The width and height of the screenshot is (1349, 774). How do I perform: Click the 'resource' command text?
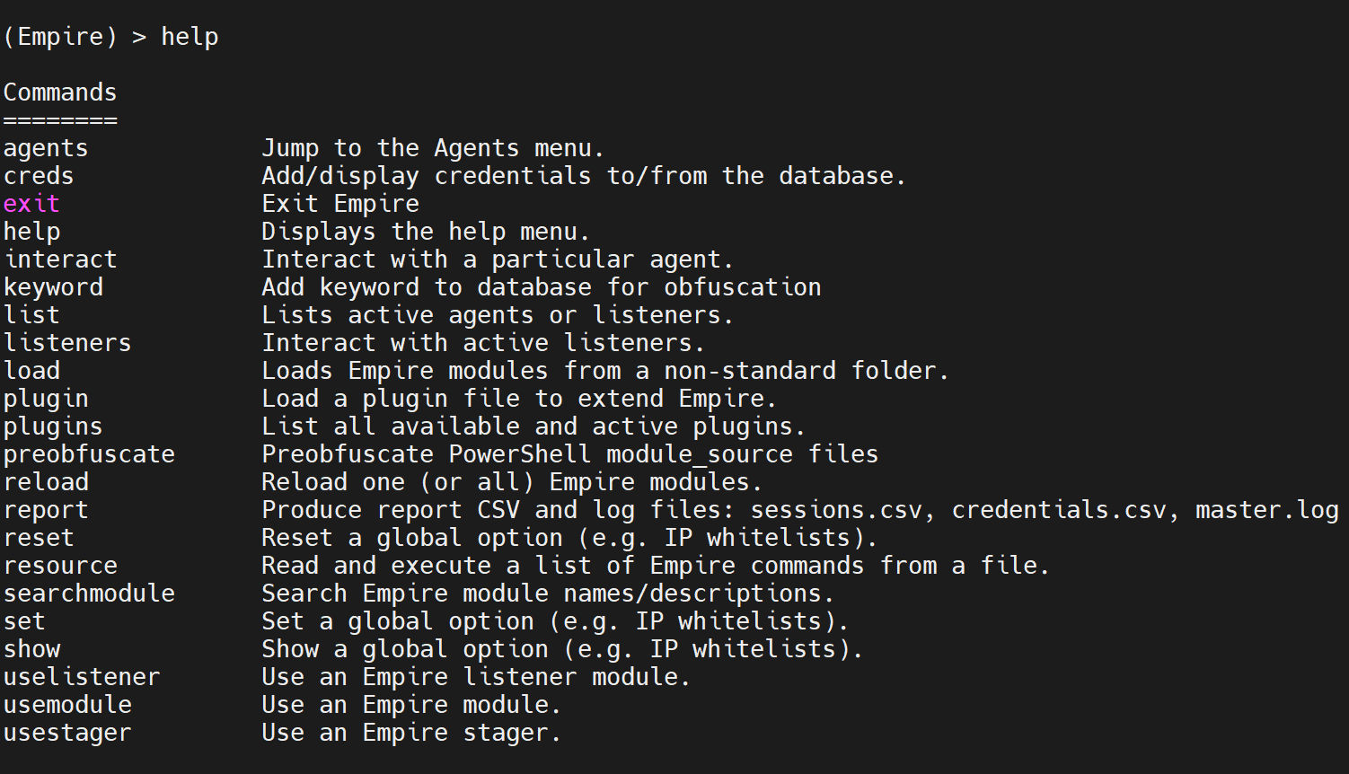60,566
